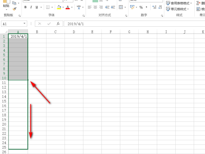Viewport: 205px width, 154px height.
Task: Open number format dialog launcher
Action: click(162, 16)
